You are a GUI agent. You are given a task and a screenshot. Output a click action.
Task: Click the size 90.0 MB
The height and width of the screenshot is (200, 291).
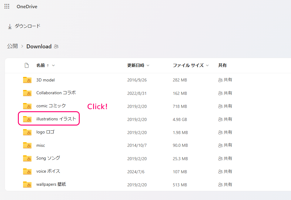(180, 145)
